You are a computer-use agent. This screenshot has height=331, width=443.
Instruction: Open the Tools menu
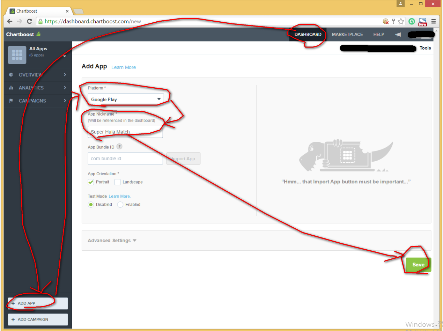[425, 48]
